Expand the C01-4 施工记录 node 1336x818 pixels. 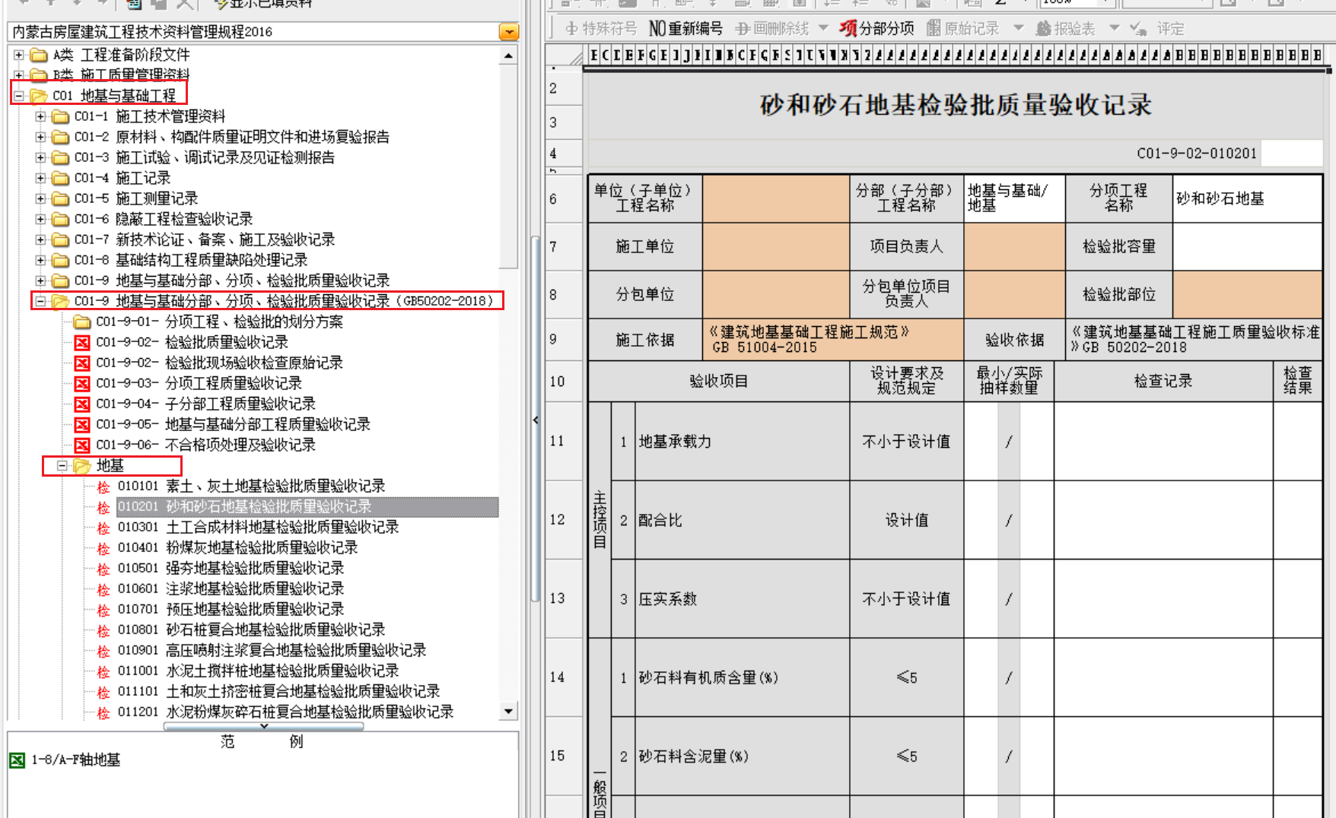(40, 178)
